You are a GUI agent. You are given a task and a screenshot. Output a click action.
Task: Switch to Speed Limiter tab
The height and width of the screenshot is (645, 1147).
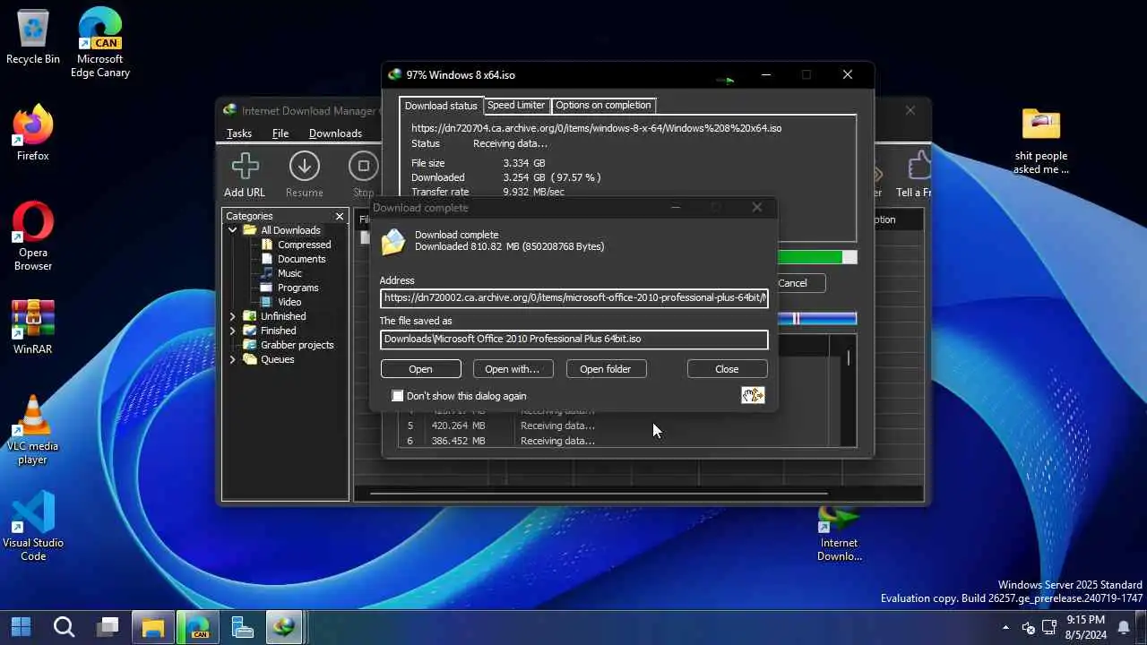click(516, 105)
